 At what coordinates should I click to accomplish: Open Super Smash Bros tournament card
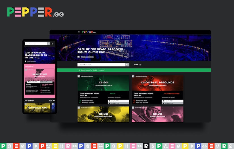point(37,108)
